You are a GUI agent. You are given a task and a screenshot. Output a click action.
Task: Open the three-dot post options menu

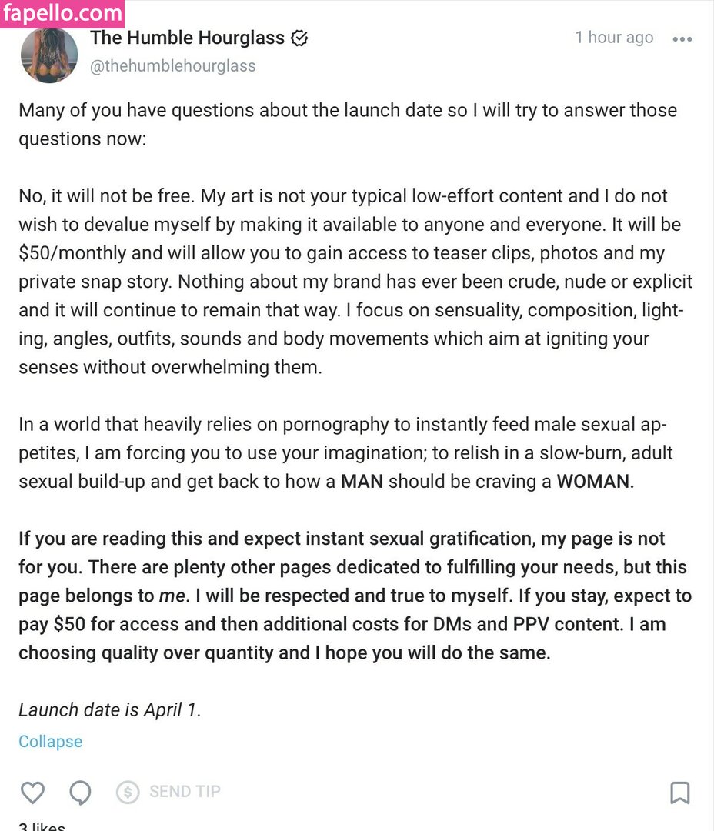pos(682,39)
